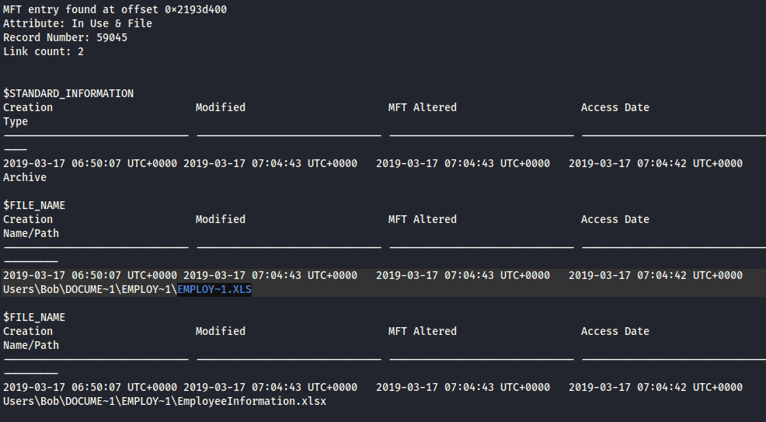766x422 pixels.
Task: Click the $STANDARD_INFORMATION Access Date 07:04:42 timestamp
Action: coord(656,164)
